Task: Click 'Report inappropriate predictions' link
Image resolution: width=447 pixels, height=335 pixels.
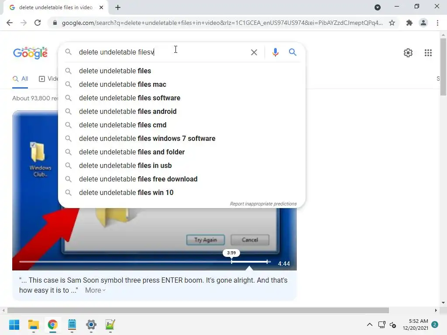Action: [x=263, y=204]
